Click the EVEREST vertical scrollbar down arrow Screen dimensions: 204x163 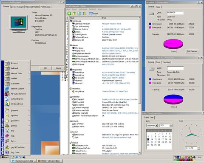[139, 153]
